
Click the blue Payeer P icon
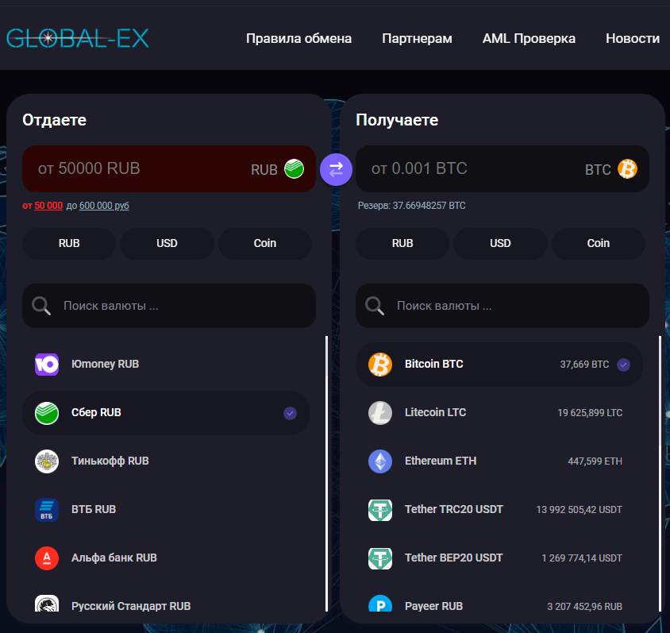(x=380, y=604)
